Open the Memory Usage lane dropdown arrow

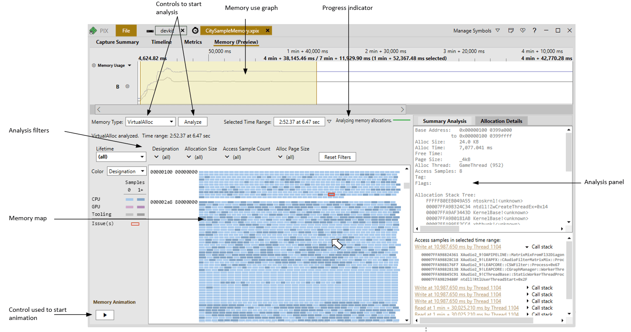tap(129, 66)
